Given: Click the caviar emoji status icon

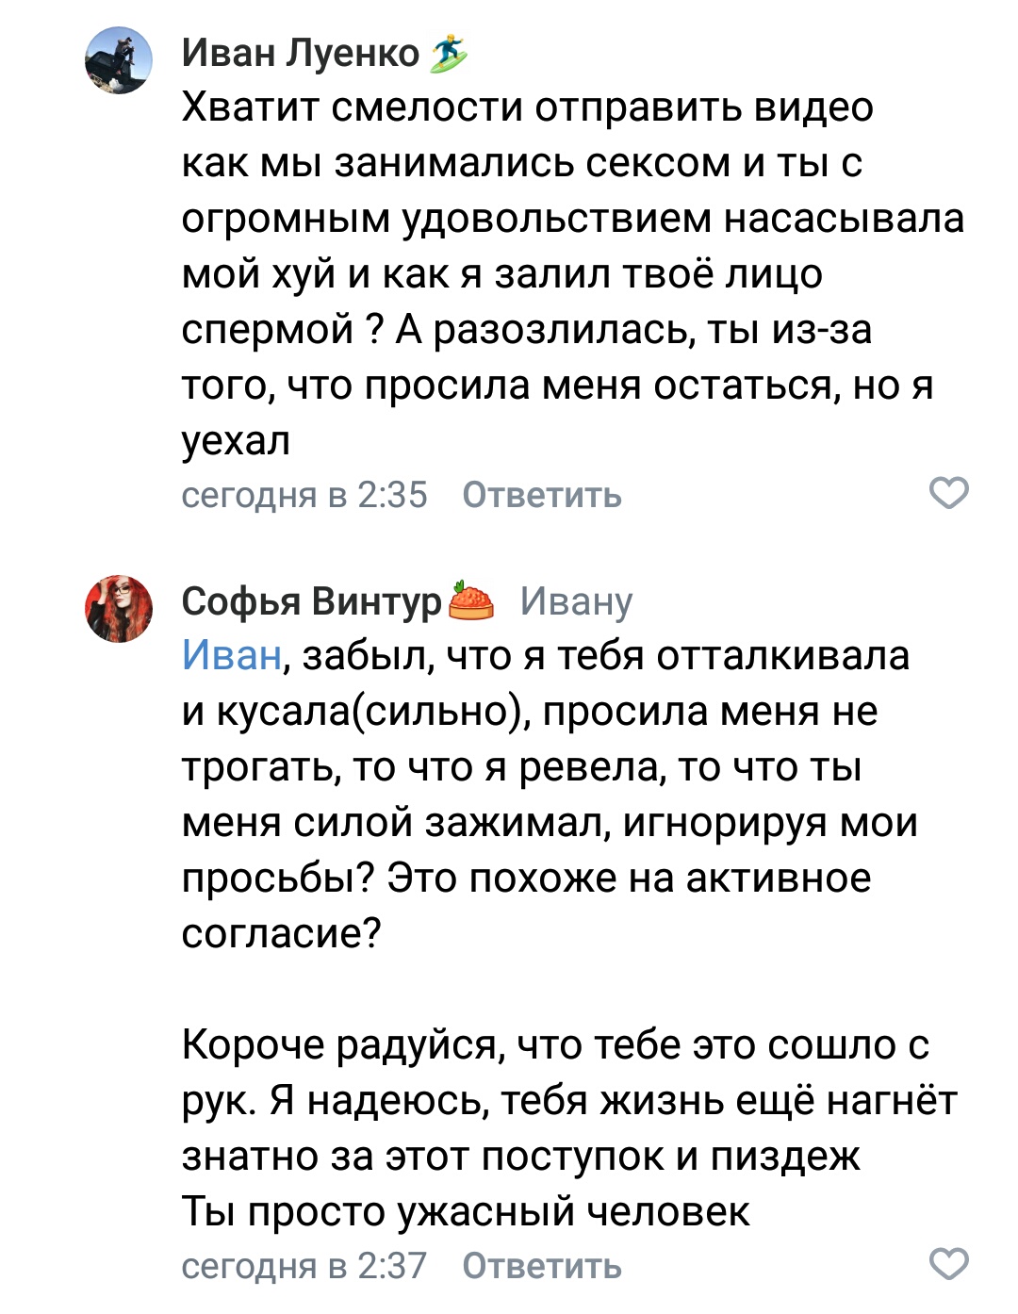Looking at the screenshot, I should 471,600.
